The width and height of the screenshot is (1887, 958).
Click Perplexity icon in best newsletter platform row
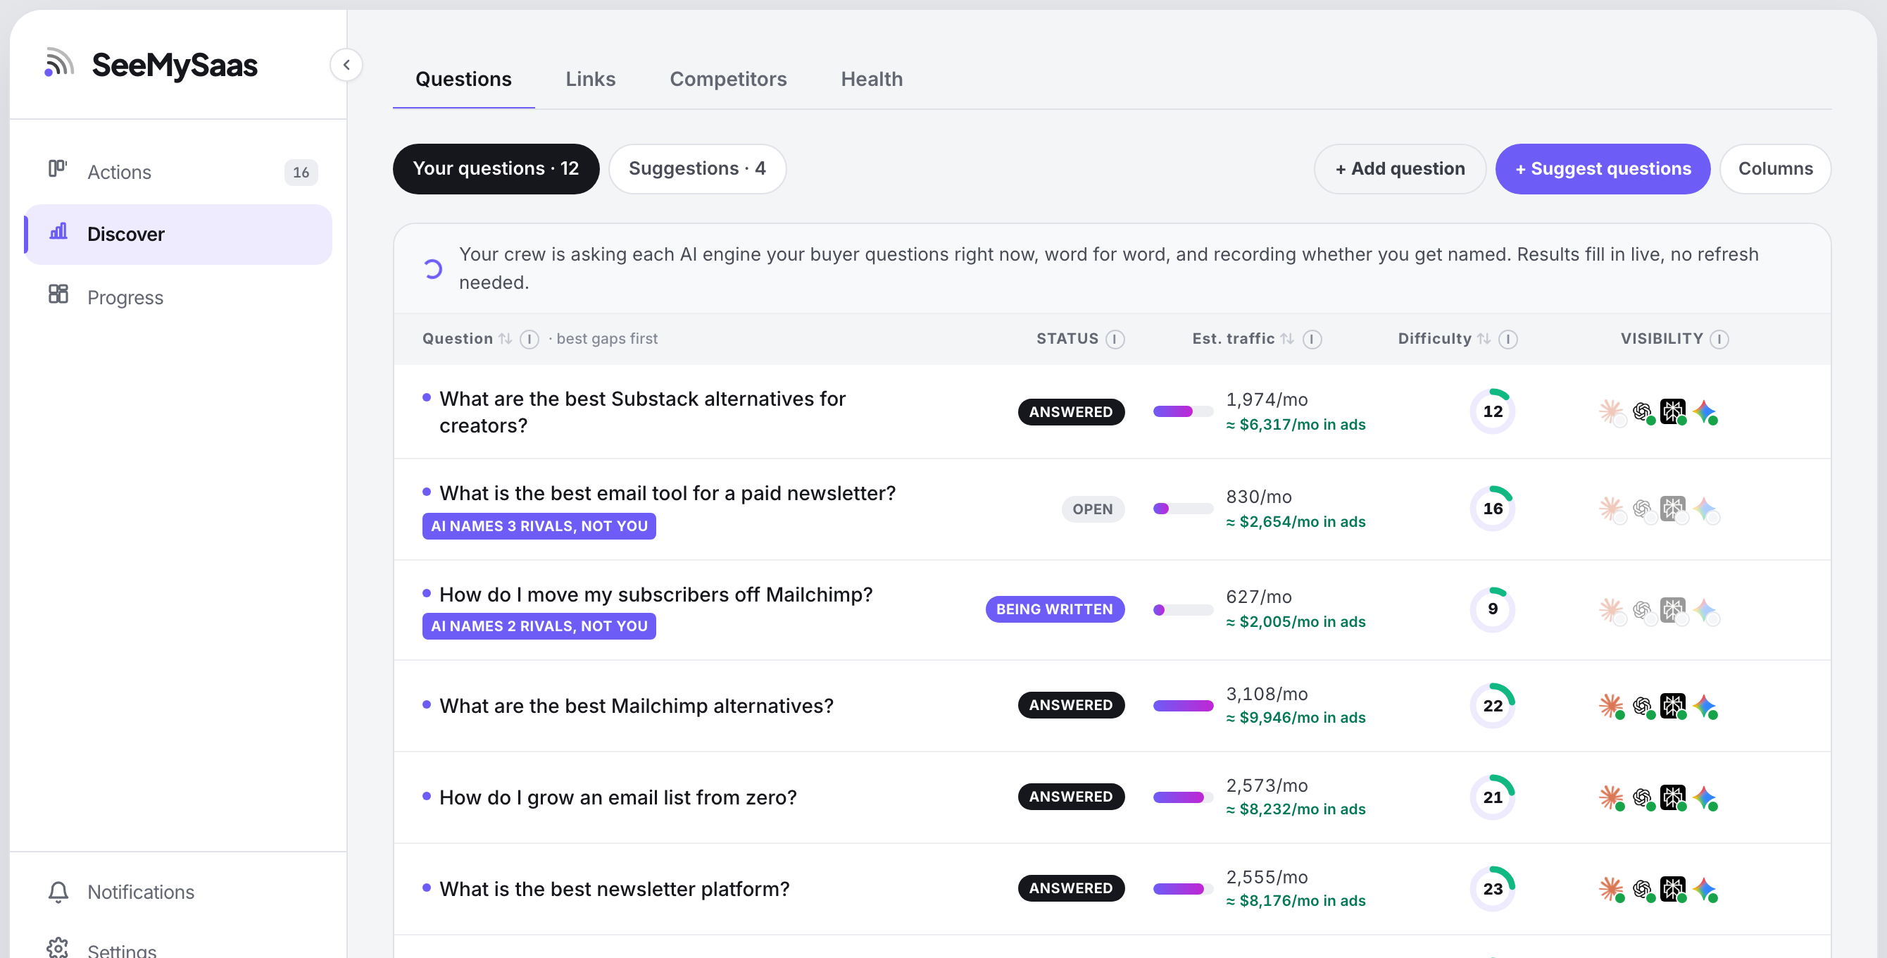tap(1673, 889)
